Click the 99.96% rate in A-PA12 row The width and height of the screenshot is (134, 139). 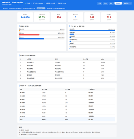(91, 113)
